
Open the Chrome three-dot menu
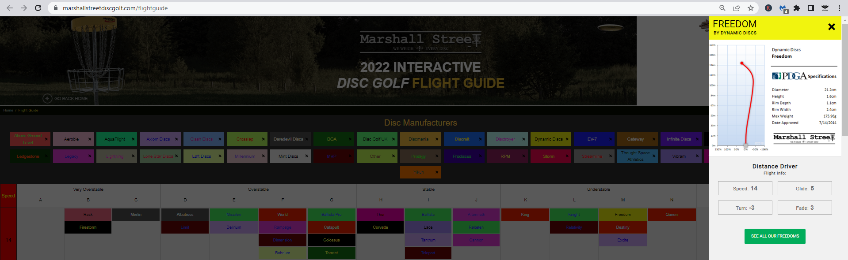(x=839, y=8)
